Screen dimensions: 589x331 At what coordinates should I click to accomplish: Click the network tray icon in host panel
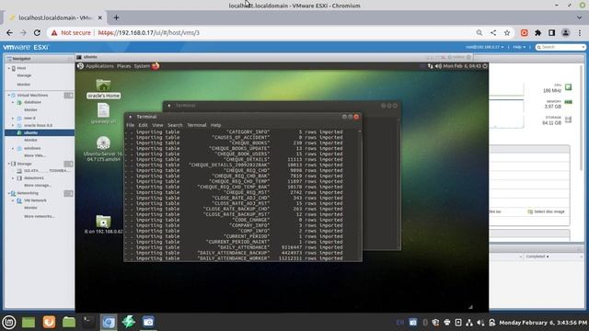coord(469,323)
